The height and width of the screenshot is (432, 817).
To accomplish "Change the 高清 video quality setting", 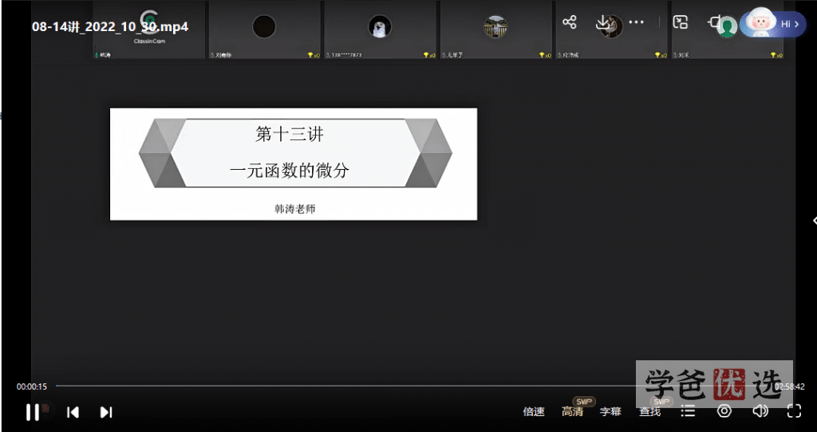I will pos(572,412).
